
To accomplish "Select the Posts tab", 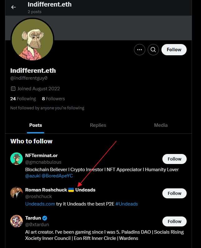I will [36, 125].
